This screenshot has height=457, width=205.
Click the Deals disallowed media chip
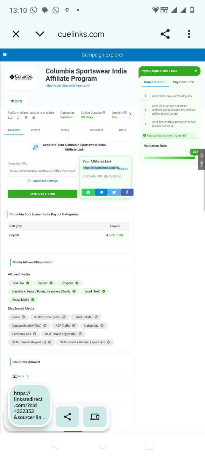(x=18, y=317)
